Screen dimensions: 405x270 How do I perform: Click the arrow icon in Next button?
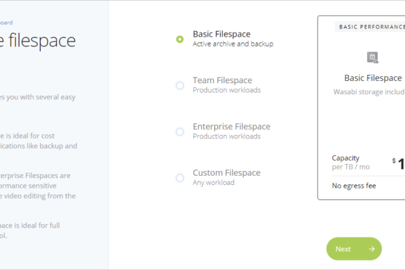(x=372, y=249)
